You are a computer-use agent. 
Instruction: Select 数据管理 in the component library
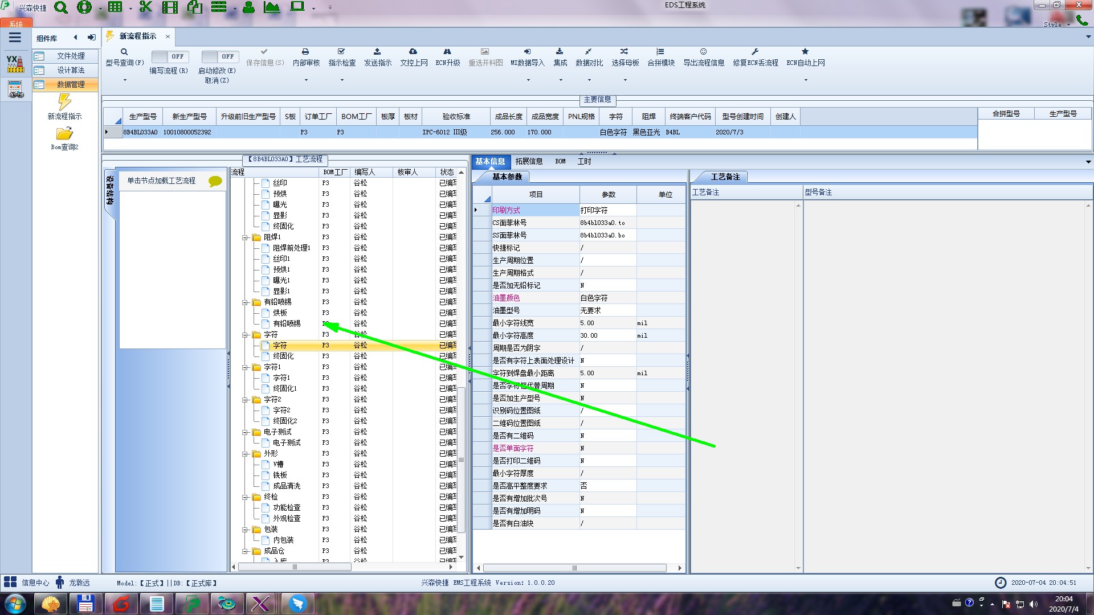(71, 84)
